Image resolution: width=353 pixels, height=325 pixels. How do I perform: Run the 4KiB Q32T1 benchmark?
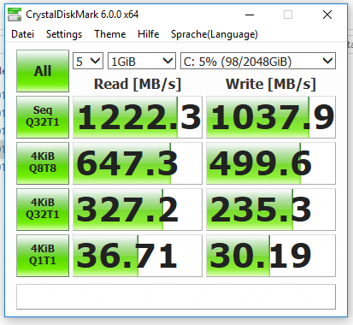(x=43, y=210)
